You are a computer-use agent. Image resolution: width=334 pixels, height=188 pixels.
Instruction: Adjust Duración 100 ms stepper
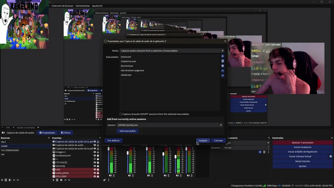point(268,148)
